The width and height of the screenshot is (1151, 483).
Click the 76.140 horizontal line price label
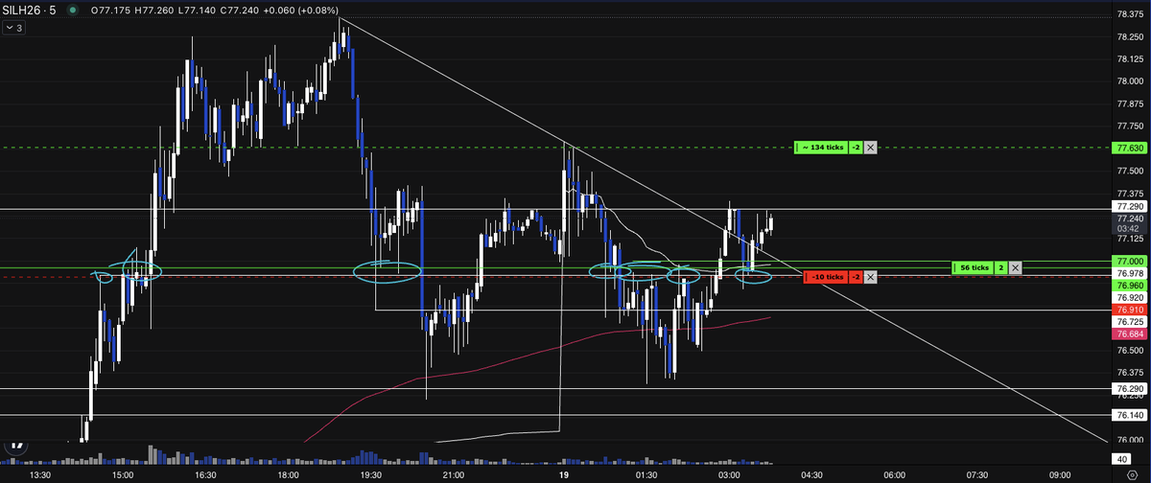coord(1128,416)
